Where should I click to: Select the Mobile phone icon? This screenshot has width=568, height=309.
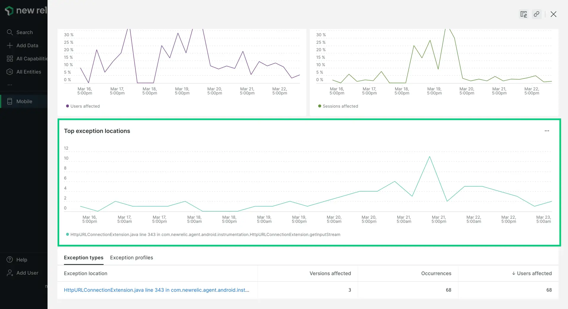(x=10, y=101)
